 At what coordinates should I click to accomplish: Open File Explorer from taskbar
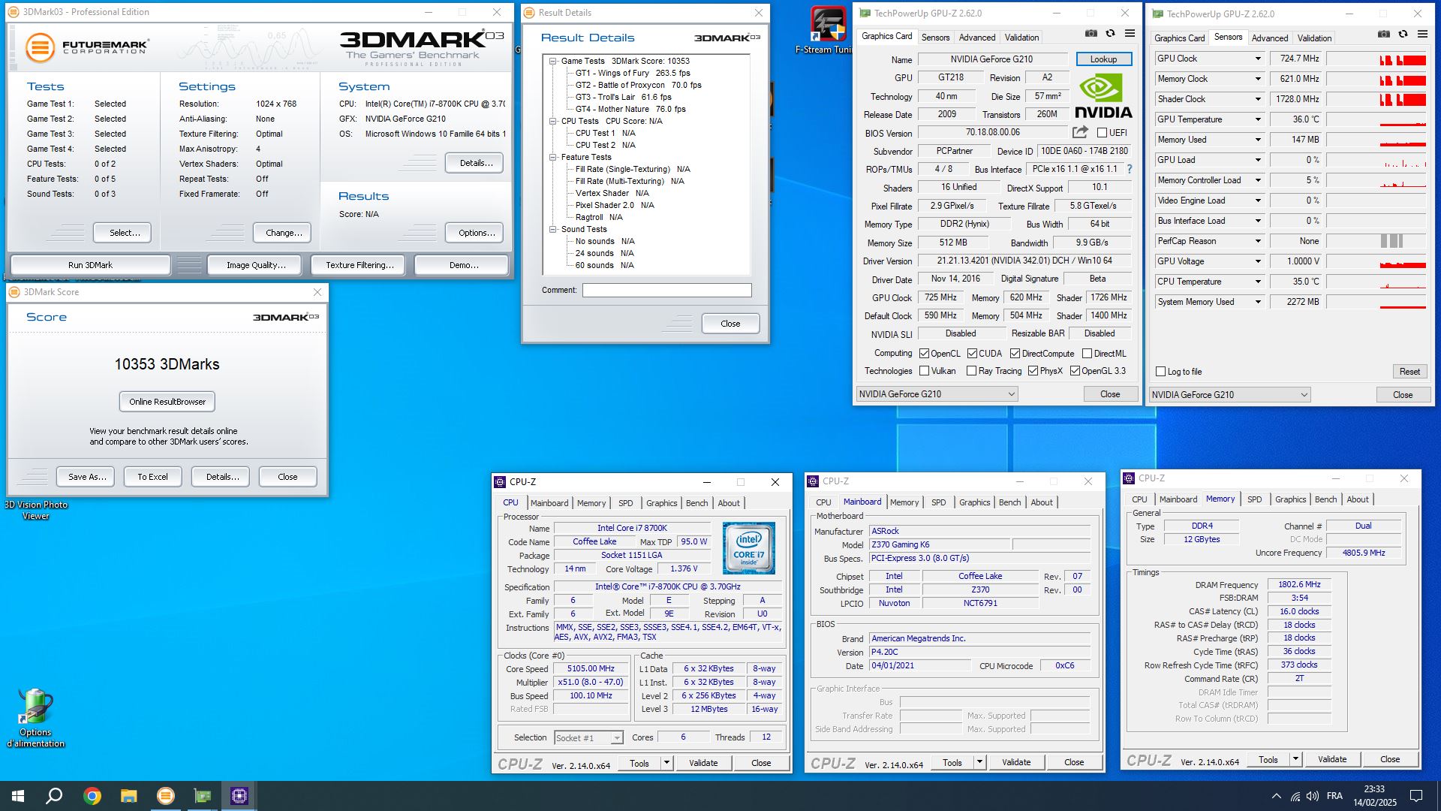pyautogui.click(x=129, y=796)
